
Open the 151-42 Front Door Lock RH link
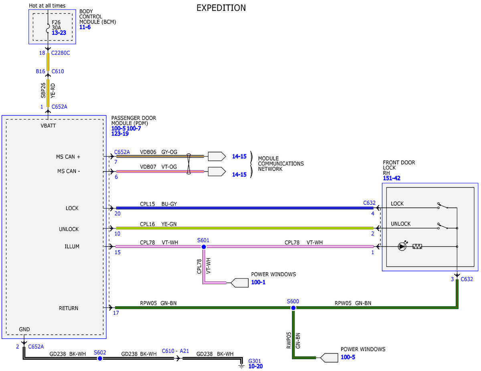point(392,178)
